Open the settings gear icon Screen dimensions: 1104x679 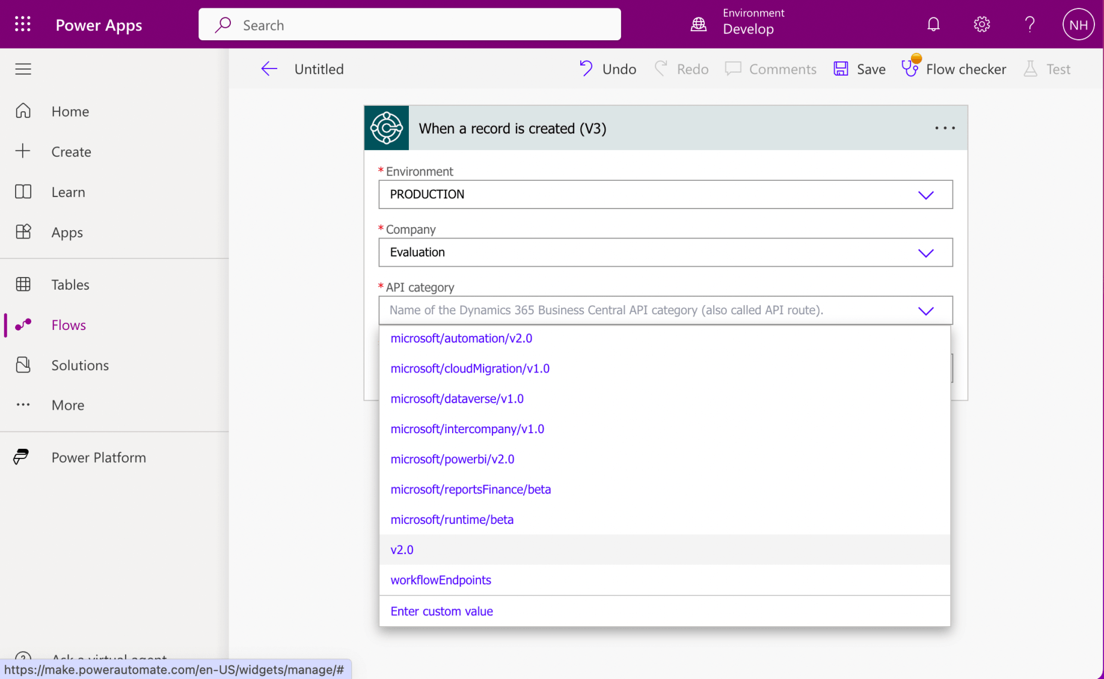[981, 25]
